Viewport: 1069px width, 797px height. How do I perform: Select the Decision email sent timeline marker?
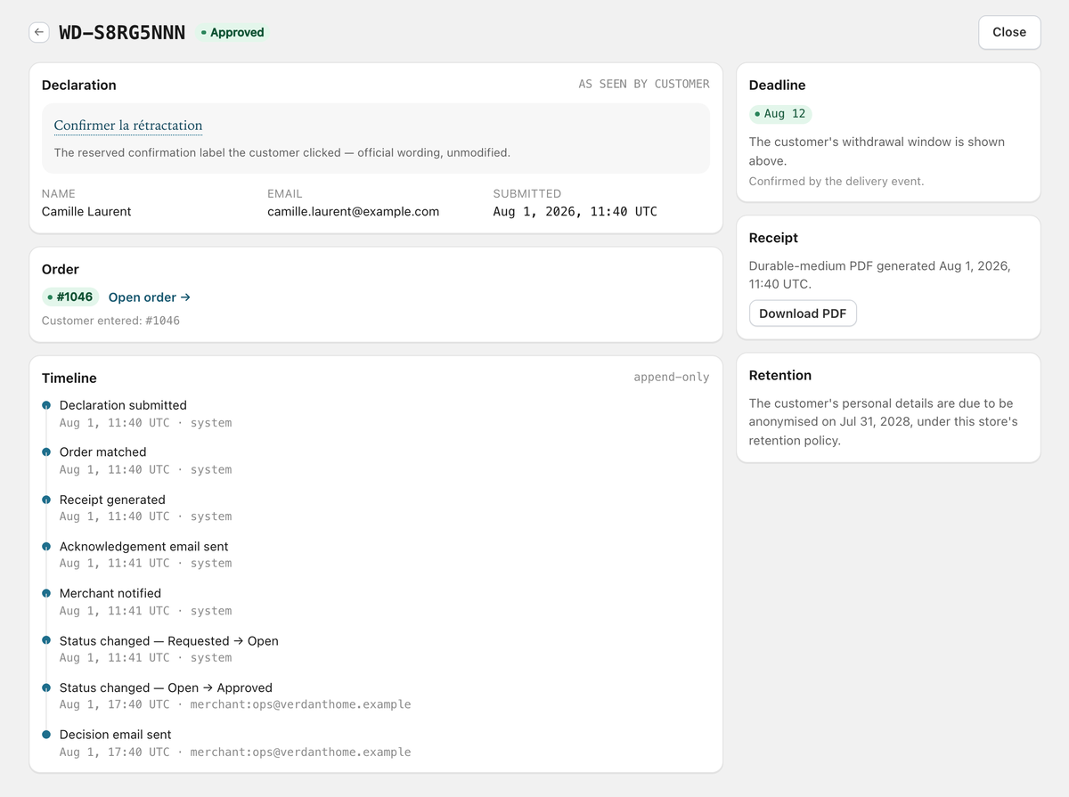tap(46, 735)
